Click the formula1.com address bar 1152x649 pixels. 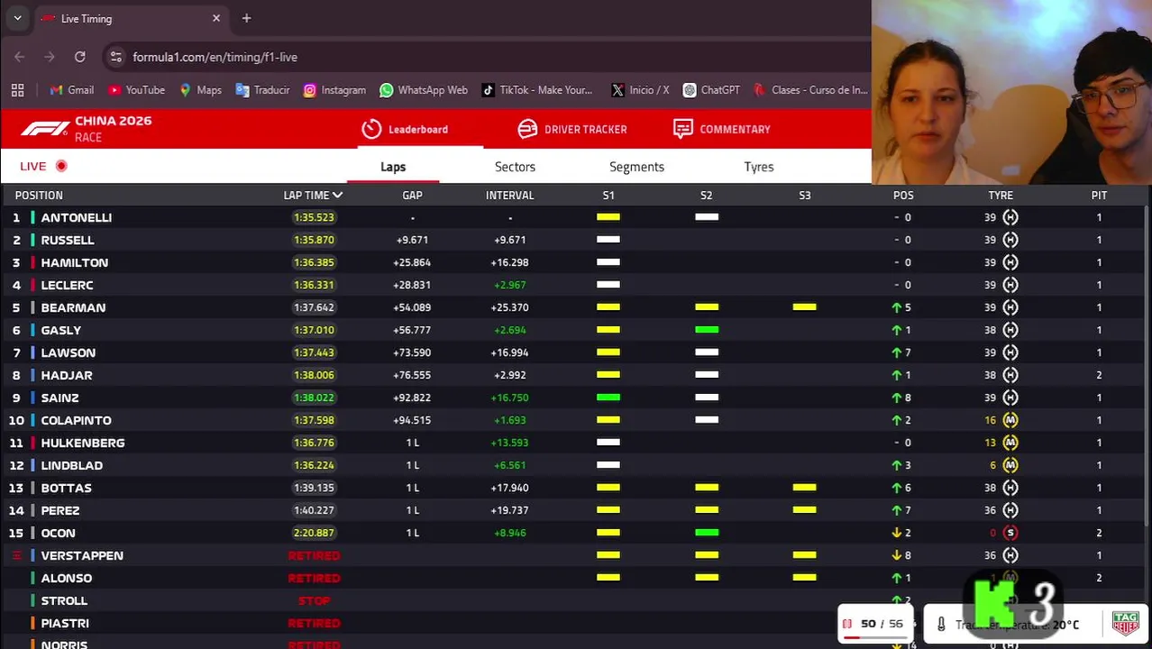click(x=487, y=57)
